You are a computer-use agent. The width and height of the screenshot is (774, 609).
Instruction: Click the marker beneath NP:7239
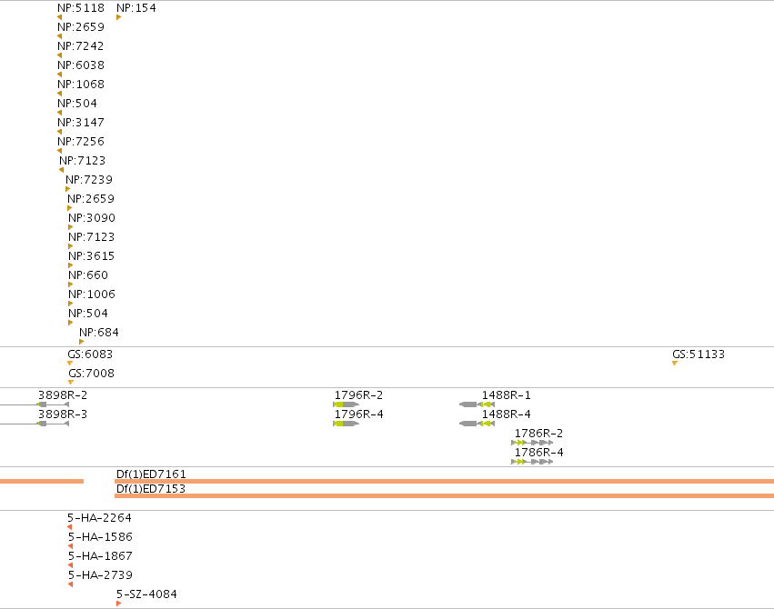[67, 189]
